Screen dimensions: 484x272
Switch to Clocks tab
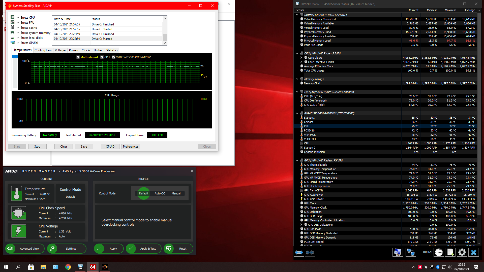point(86,50)
